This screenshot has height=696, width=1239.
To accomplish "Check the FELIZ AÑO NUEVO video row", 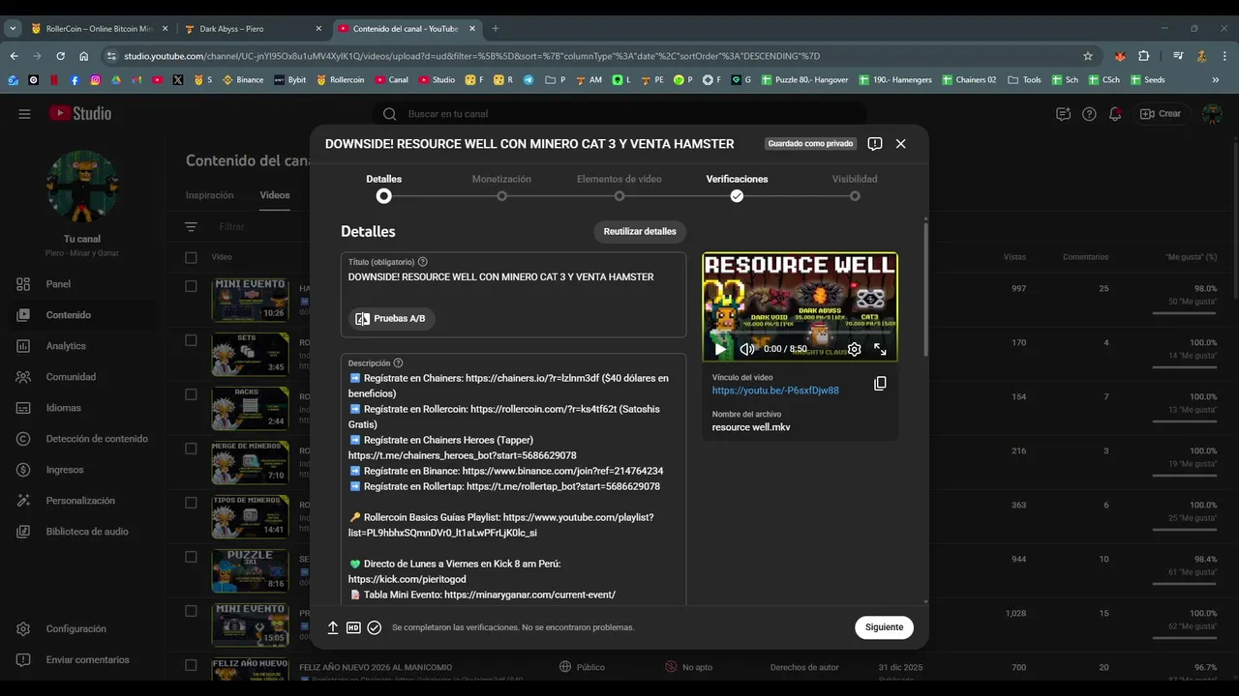I will (x=191, y=665).
